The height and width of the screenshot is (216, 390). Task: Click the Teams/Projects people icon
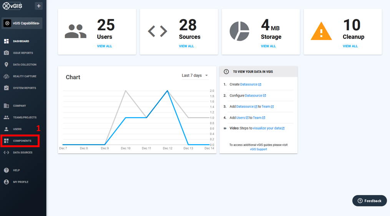point(7,117)
